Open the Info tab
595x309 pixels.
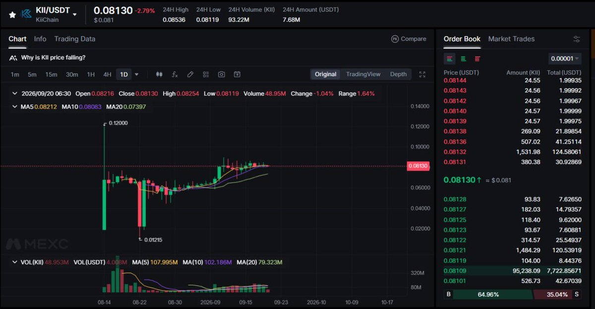pyautogui.click(x=40, y=39)
